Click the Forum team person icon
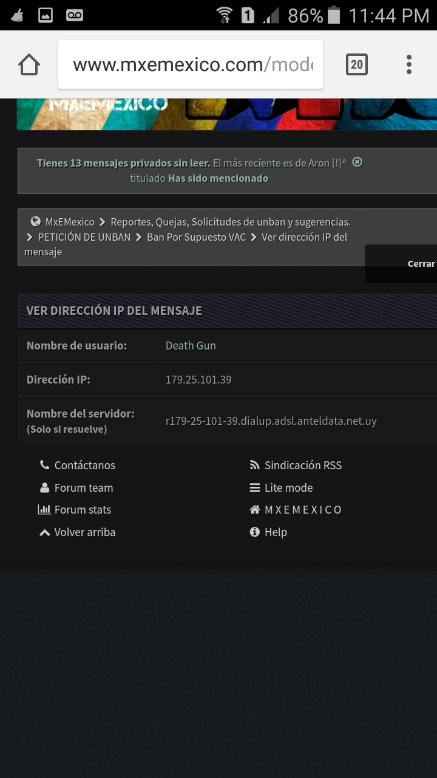 click(x=44, y=487)
